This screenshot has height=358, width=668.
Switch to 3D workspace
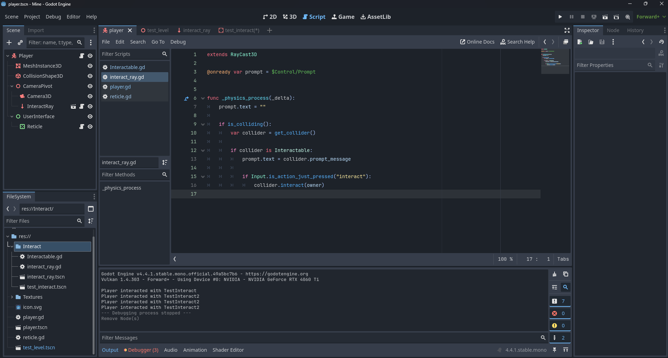(289, 17)
